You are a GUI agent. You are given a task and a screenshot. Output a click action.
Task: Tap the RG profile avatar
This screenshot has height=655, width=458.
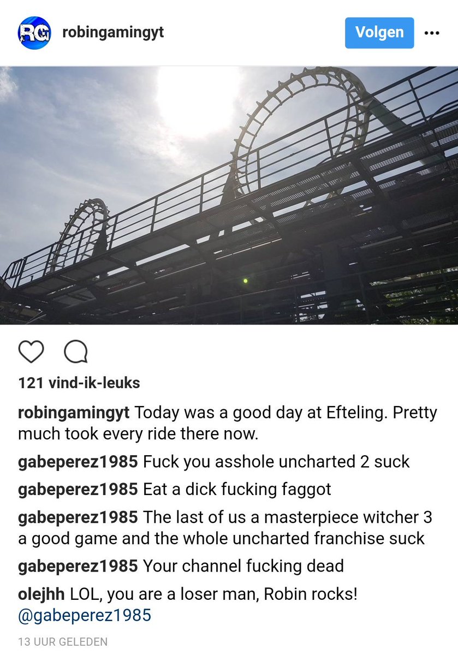(x=34, y=33)
